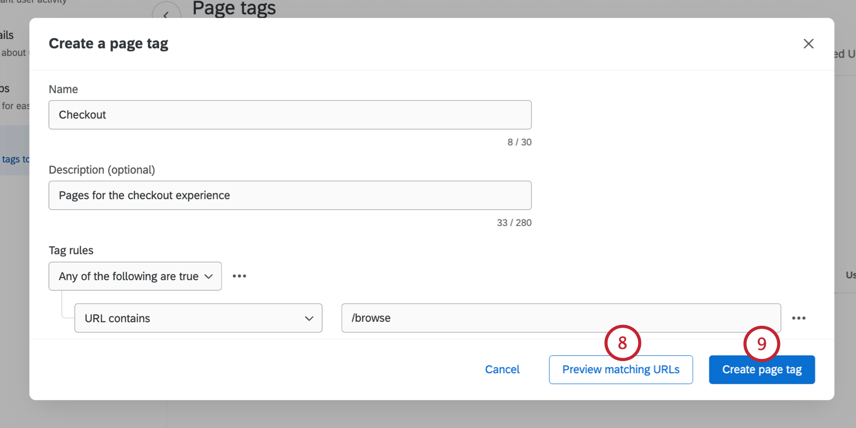
Task: Click the red step 8 marker
Action: click(622, 343)
